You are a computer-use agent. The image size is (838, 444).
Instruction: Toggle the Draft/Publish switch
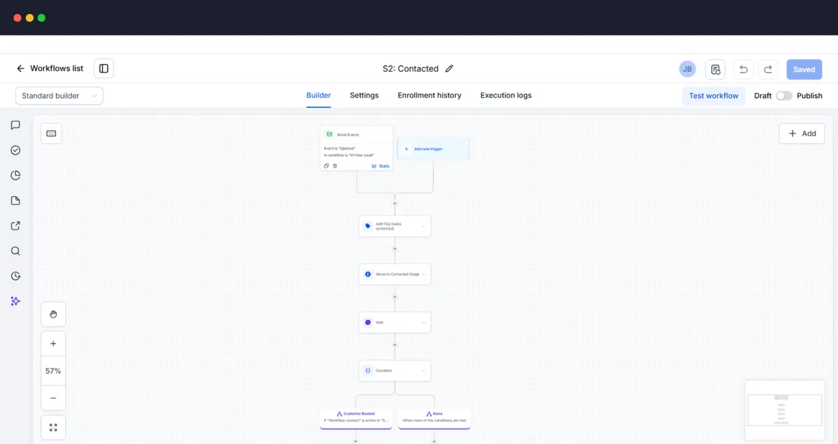pyautogui.click(x=784, y=96)
